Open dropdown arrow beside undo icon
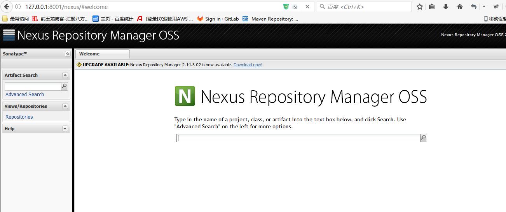Image resolution: width=506 pixels, height=212 pixels. 484,7
